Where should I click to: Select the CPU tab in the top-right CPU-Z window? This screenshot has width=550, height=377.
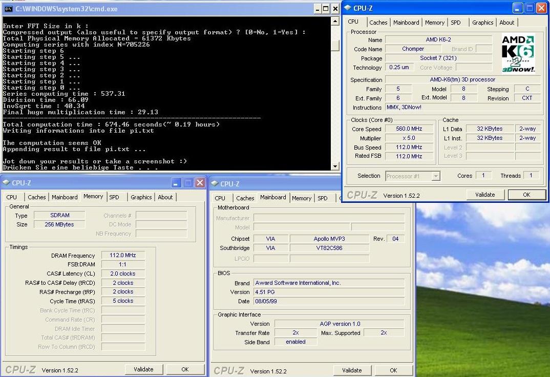(x=353, y=22)
